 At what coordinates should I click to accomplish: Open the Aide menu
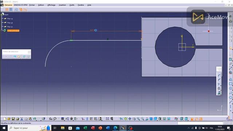click(89, 5)
